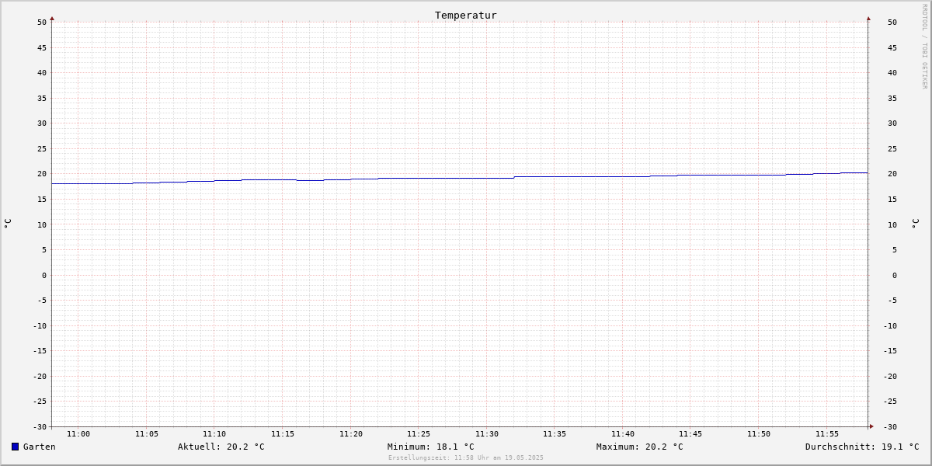This screenshot has width=932, height=466.
Task: Click the left axis 0 label
Action: 44,275
